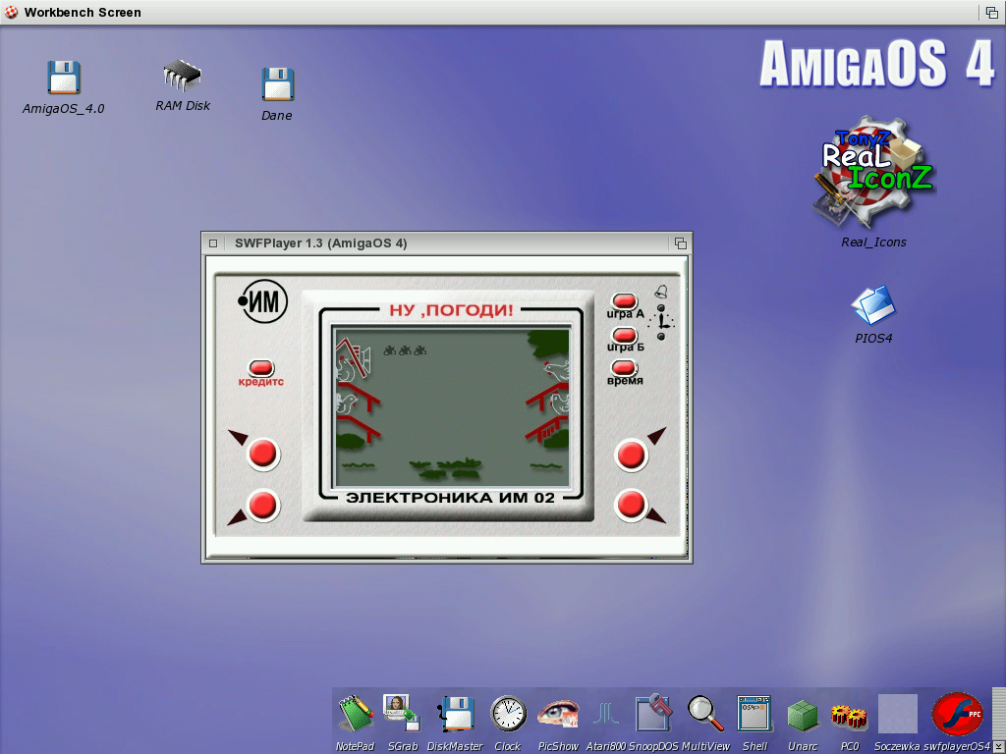
Task: Click the SWFPlayer 1.3 title bar
Action: tap(446, 243)
